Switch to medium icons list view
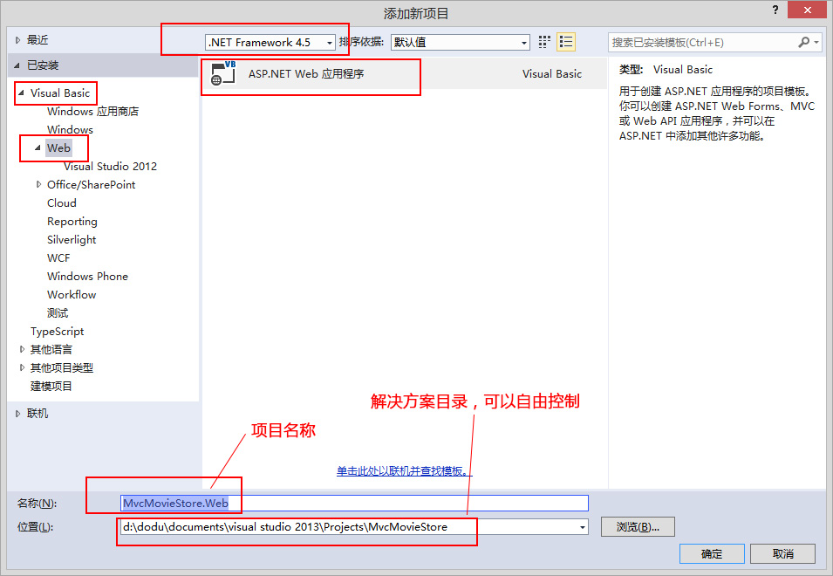833x576 pixels. tap(566, 42)
